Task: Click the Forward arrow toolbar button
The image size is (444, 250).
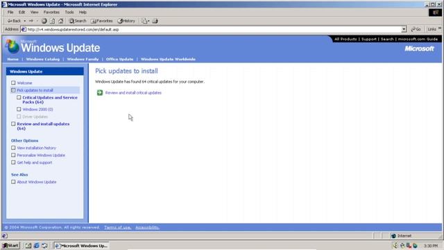Action: (x=31, y=21)
